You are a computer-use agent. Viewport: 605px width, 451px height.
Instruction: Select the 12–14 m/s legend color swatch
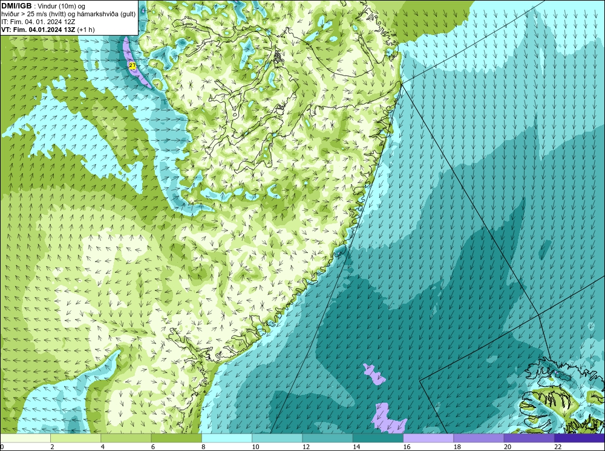pyautogui.click(x=327, y=438)
